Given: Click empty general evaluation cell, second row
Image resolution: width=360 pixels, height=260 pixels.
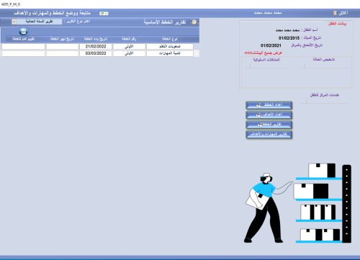Looking at the screenshot, I should click(x=23, y=53).
